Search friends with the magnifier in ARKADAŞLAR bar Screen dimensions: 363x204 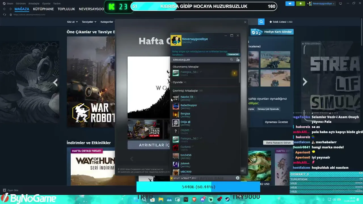231,59
